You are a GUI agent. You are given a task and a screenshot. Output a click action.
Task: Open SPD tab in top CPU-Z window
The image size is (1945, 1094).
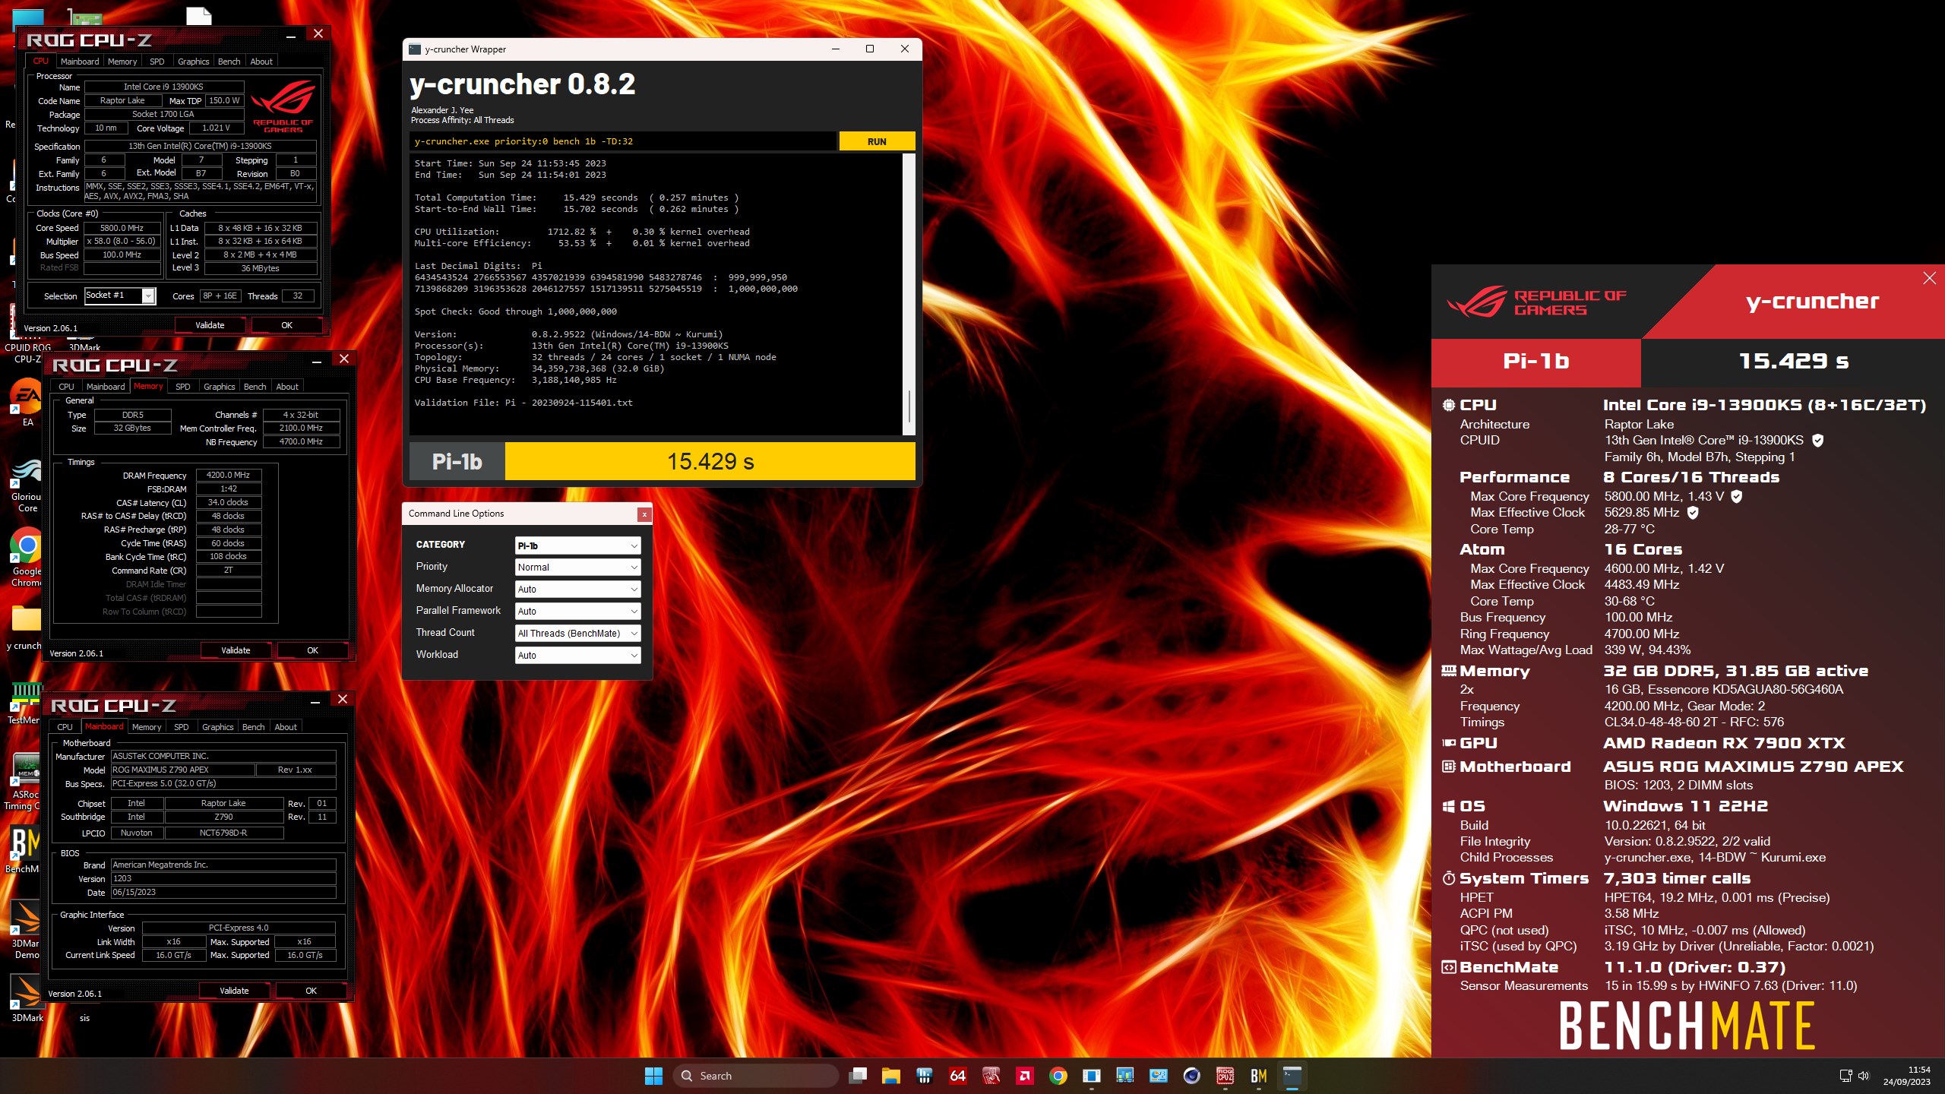[157, 62]
